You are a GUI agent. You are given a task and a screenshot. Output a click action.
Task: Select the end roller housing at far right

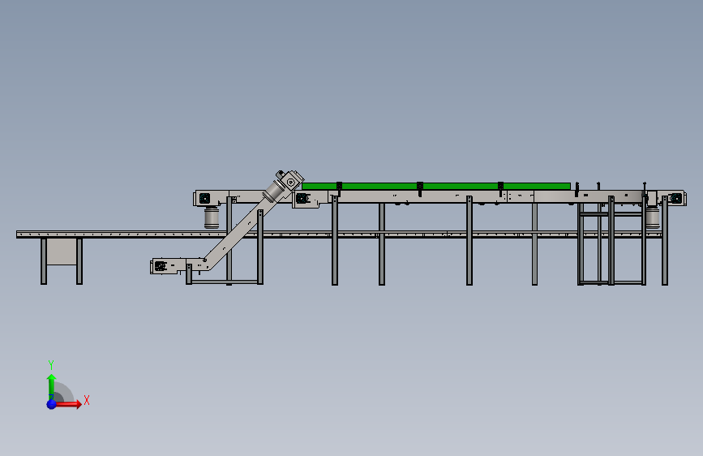(x=675, y=198)
